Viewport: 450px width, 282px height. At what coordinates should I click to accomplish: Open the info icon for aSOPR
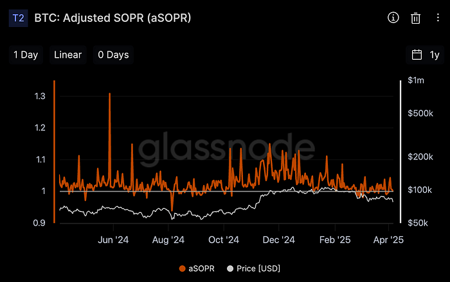tap(393, 18)
